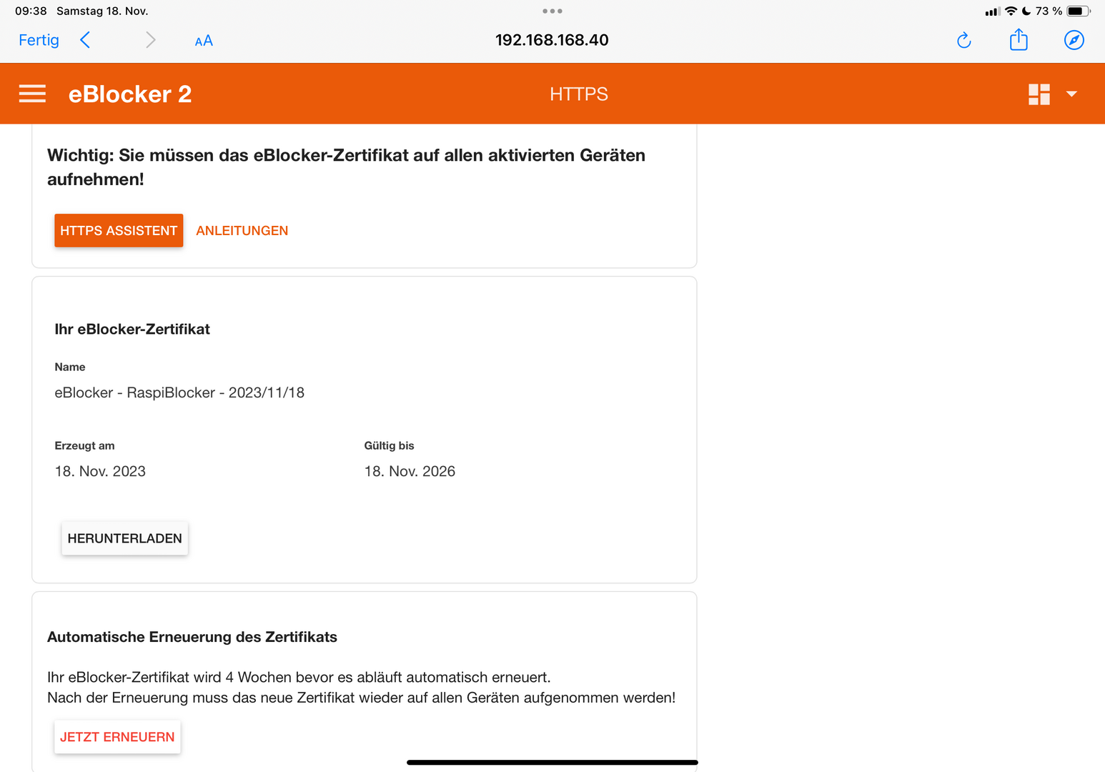The height and width of the screenshot is (772, 1105).
Task: Open the ANLEITUNGEN link
Action: (242, 230)
